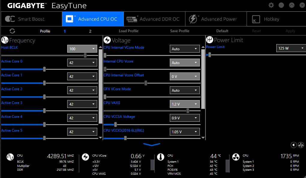Viewport: 306px width, 178px height.
Task: Select profile 2
Action: 90,31
